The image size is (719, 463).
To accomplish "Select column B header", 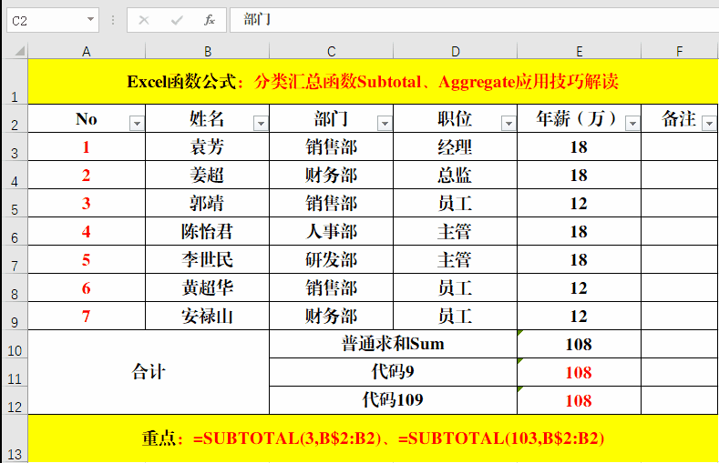I will (x=207, y=51).
